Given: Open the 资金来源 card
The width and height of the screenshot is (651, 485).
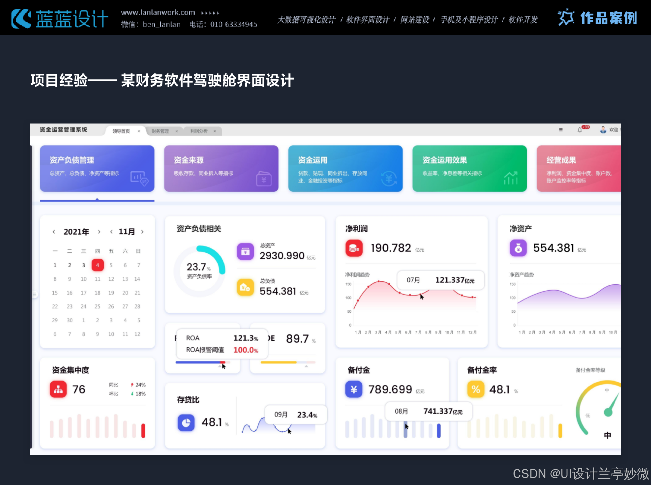Looking at the screenshot, I should click(221, 168).
